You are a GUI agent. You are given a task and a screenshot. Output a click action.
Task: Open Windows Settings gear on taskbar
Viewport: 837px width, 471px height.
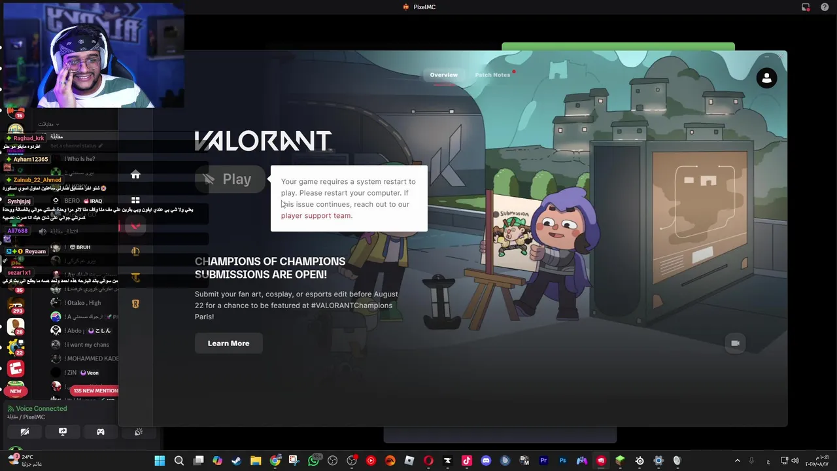click(x=658, y=461)
